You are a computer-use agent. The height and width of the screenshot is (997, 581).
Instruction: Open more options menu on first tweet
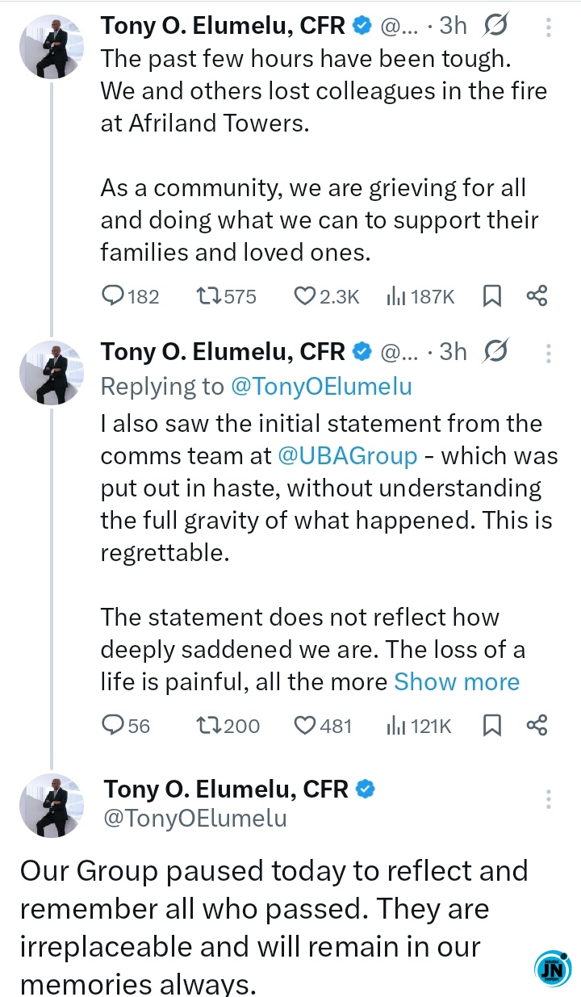548,27
